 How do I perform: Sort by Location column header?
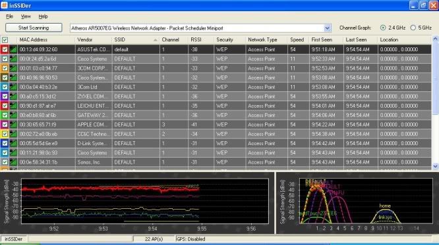point(405,40)
